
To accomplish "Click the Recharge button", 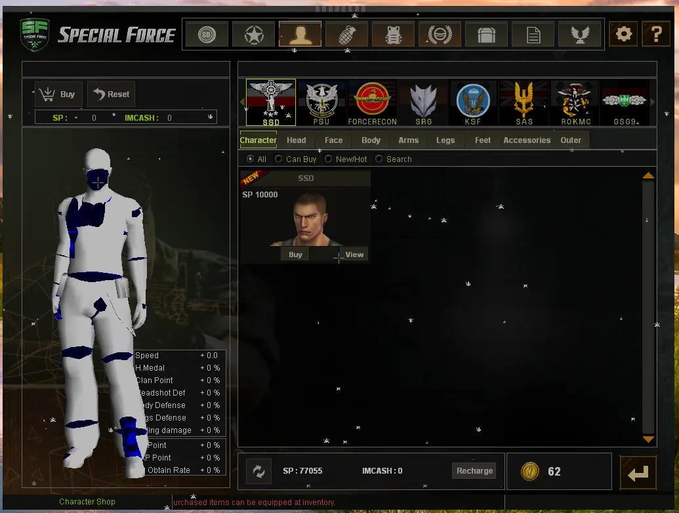I will coord(474,470).
